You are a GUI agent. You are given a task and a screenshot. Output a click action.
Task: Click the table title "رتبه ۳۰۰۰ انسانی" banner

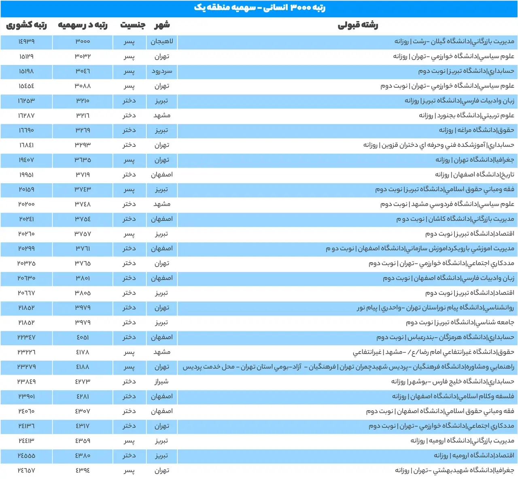coord(259,8)
